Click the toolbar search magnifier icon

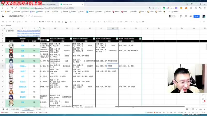click(200, 22)
